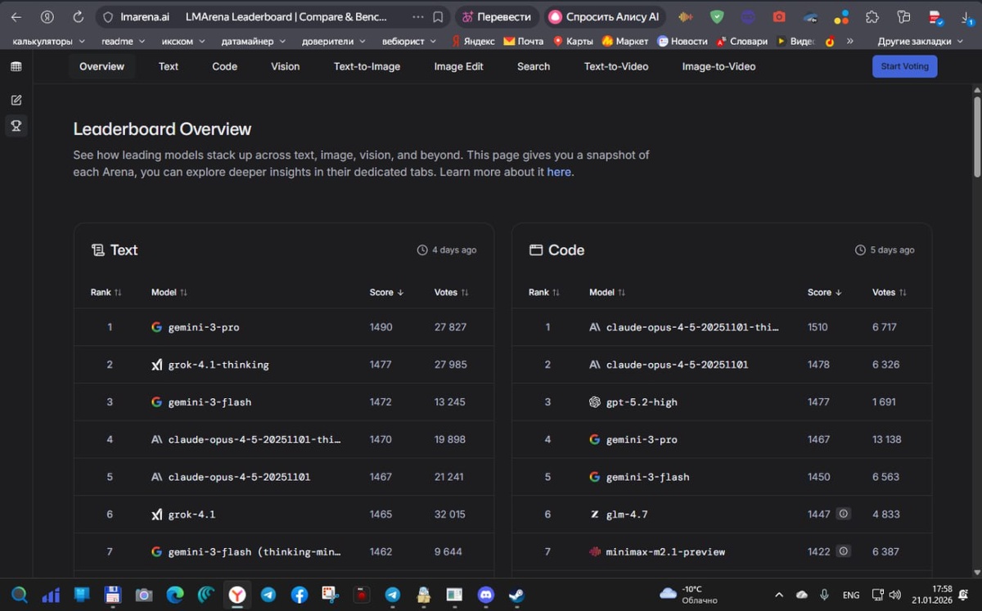This screenshot has height=611, width=982.
Task: Click the Перевести translate button
Action: coord(498,16)
